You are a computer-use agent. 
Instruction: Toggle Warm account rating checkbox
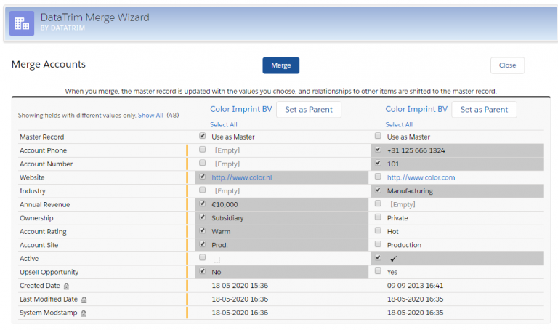coord(203,230)
